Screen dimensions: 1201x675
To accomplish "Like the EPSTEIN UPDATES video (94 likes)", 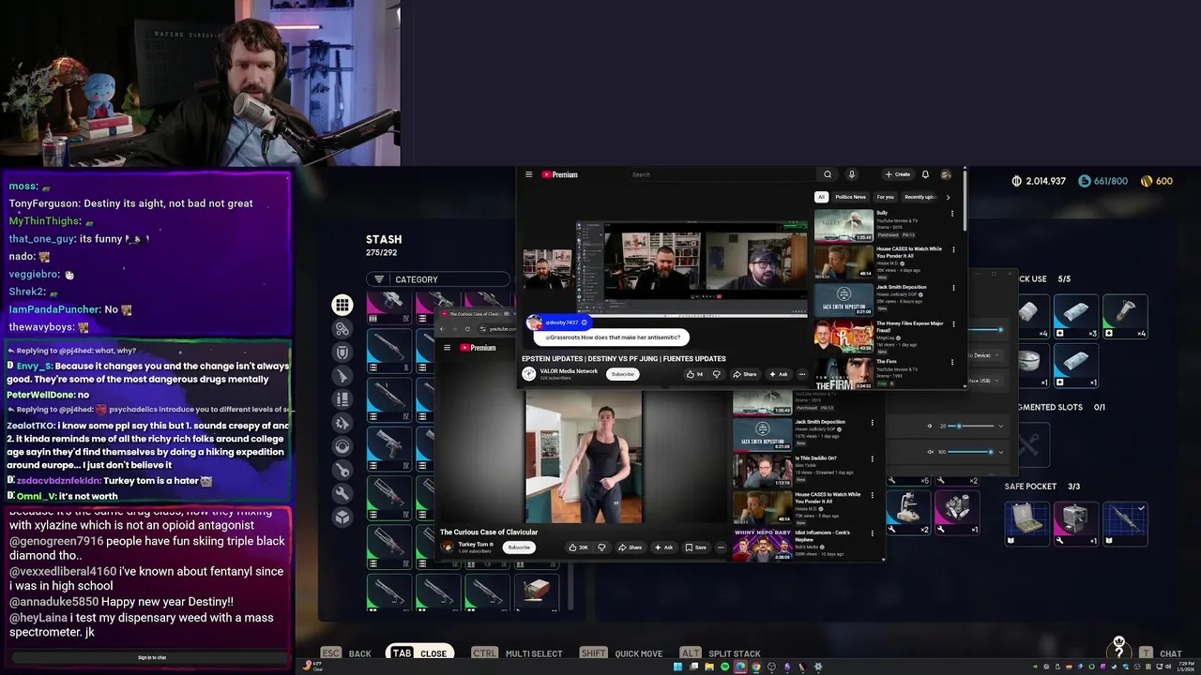I will (695, 374).
